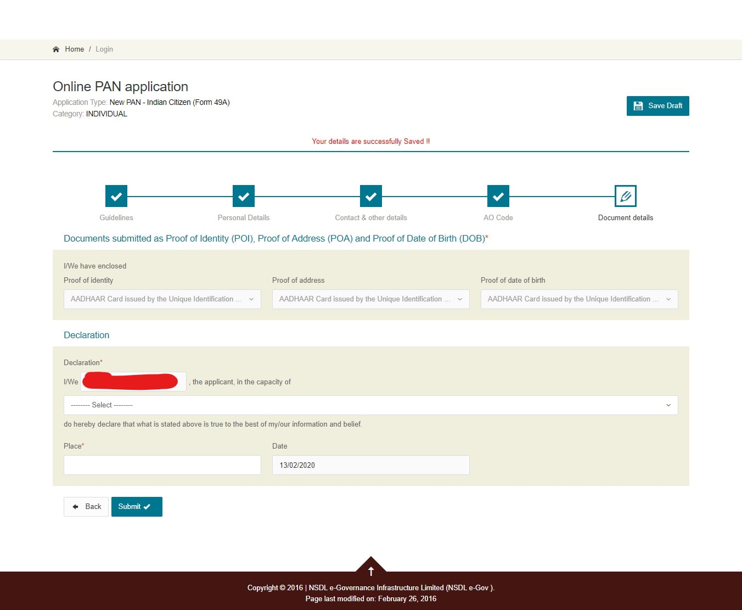
Task: Select the Date field showing 13/02/2020
Action: pos(370,465)
